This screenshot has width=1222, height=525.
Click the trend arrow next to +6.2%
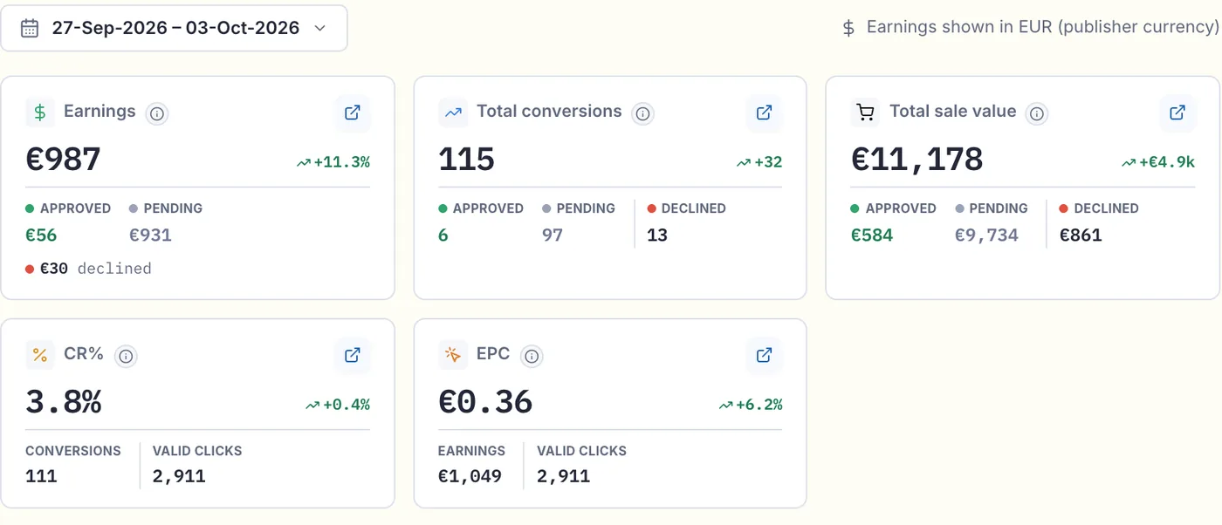[x=725, y=405]
